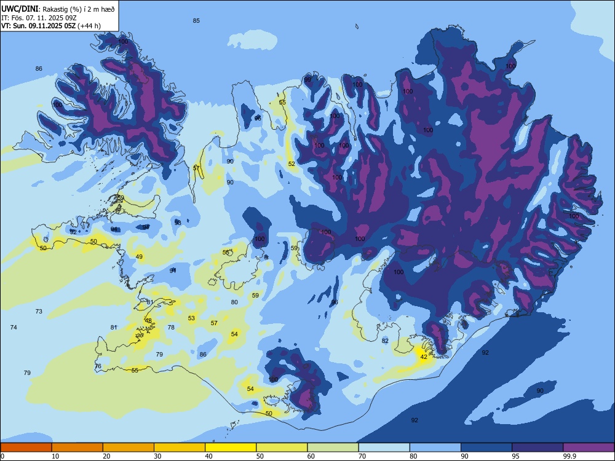Click the legend tick label '95'

click(515, 456)
